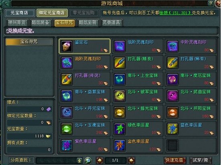Select 宝石符咒 in the left category list

[x=29, y=42]
